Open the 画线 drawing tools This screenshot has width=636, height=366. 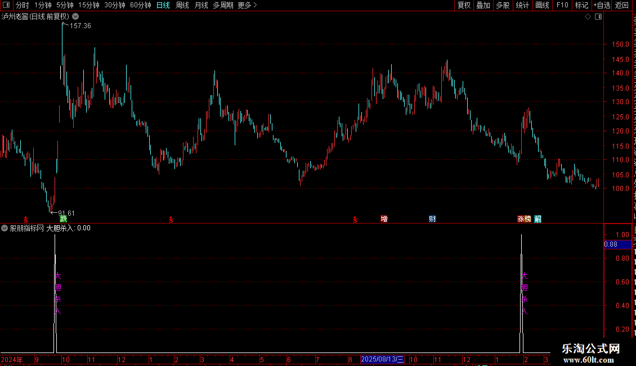(543, 5)
